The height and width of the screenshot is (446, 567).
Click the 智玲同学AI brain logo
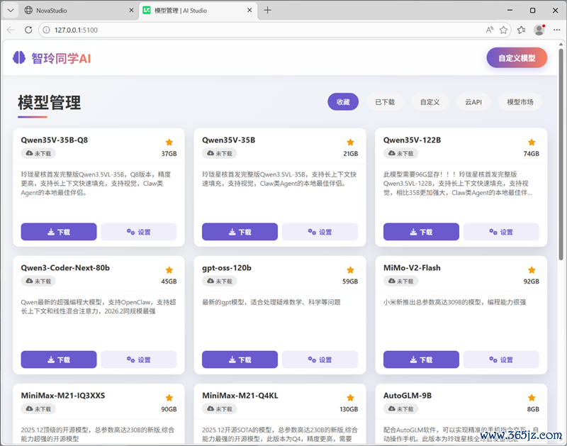click(19, 57)
